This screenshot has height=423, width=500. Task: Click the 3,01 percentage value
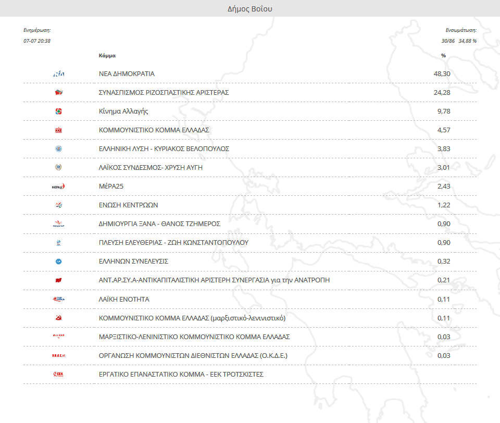pyautogui.click(x=444, y=167)
